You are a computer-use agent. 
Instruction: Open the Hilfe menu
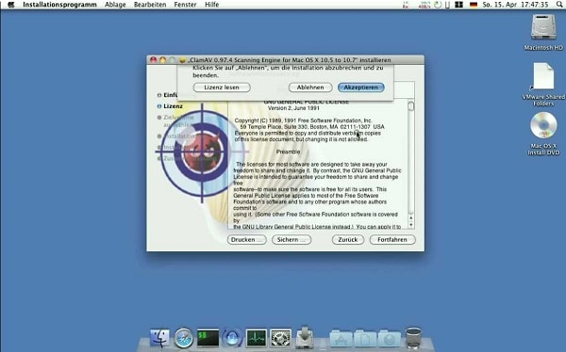[x=212, y=5]
